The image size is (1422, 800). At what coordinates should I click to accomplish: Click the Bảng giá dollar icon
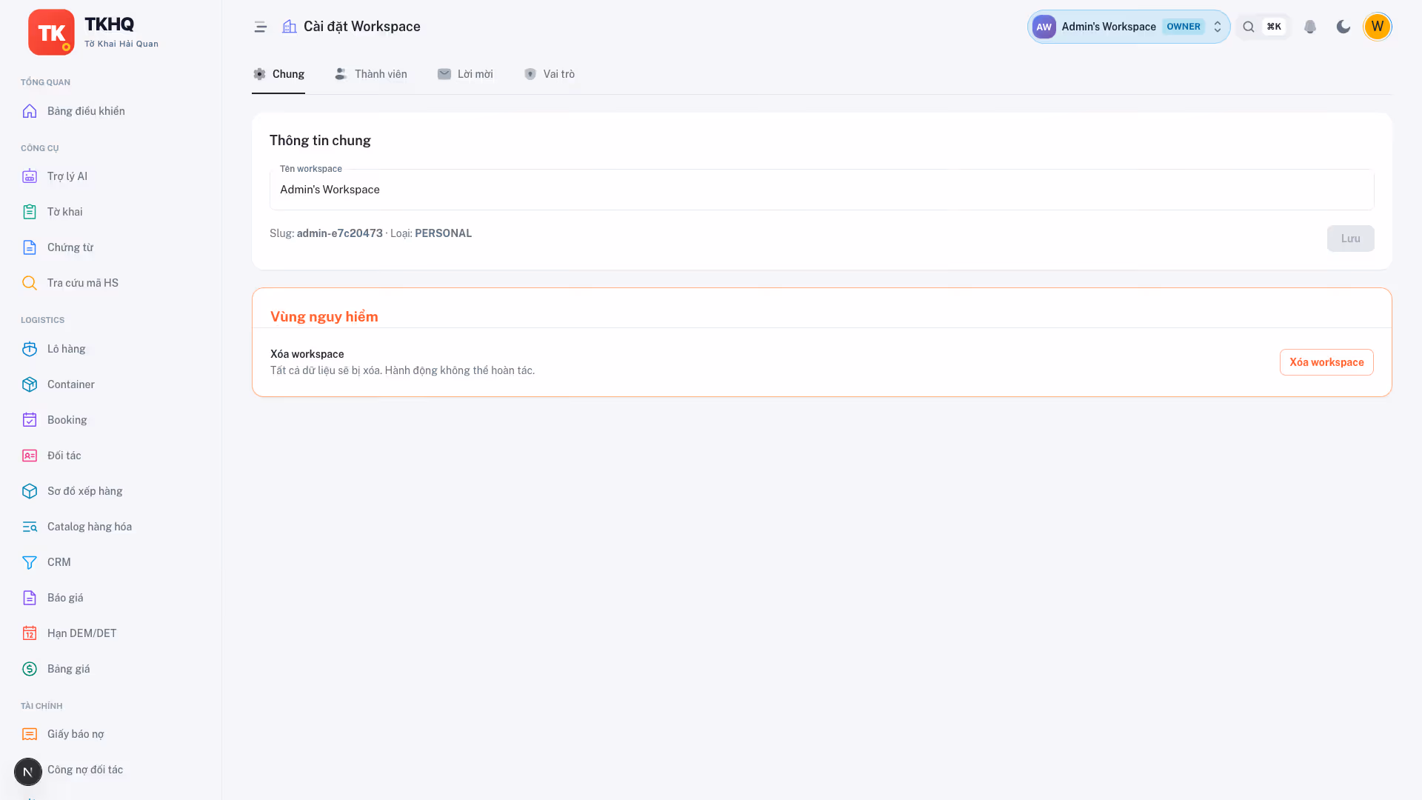30,669
